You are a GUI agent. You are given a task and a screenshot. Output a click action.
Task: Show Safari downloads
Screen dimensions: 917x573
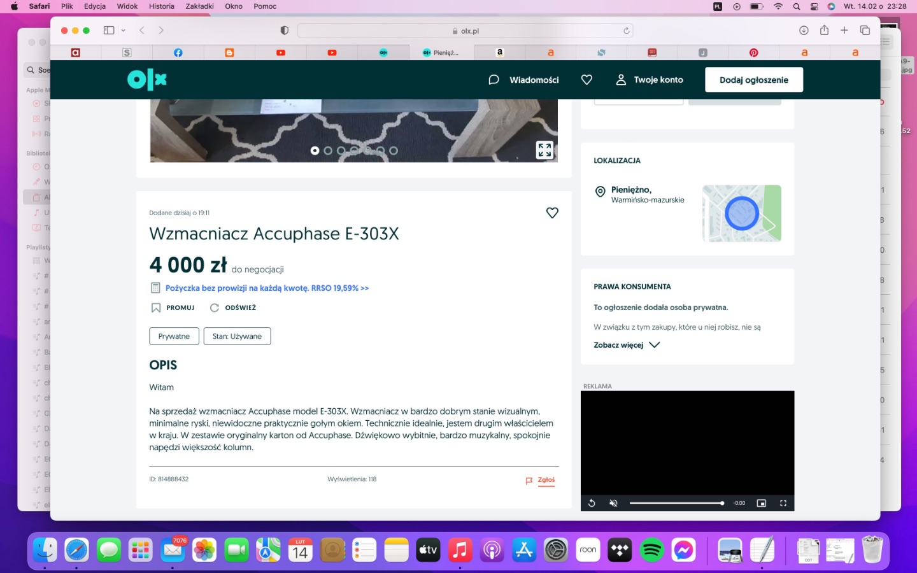pos(804,30)
